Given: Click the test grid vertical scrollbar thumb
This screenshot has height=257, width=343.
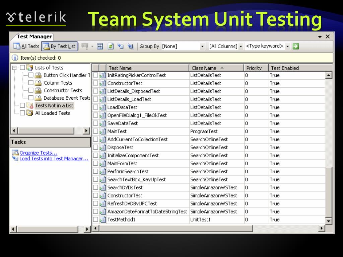Looking at the screenshot, I should coord(329,192).
